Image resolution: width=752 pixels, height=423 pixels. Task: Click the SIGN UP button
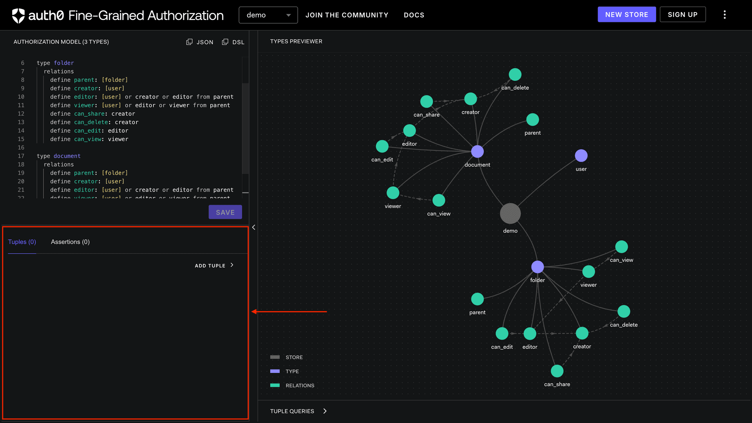pos(682,14)
